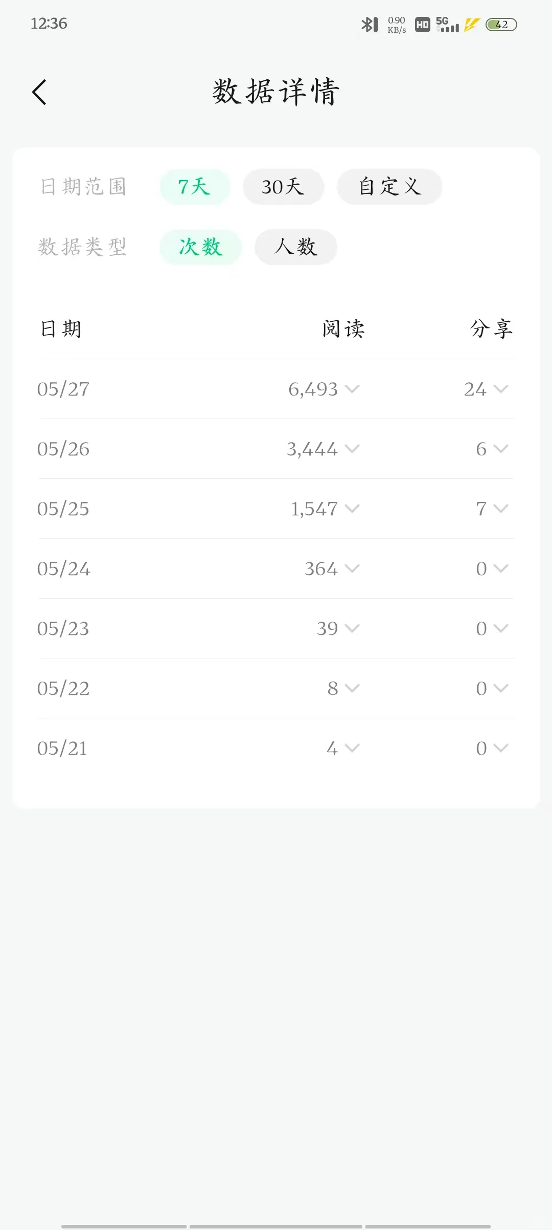Expand the 39 reads on 05/23

(x=338, y=628)
